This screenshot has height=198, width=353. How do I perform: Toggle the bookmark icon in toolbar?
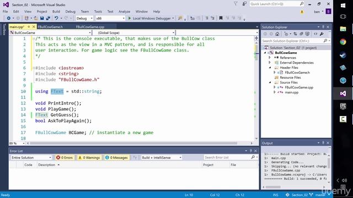(221, 18)
